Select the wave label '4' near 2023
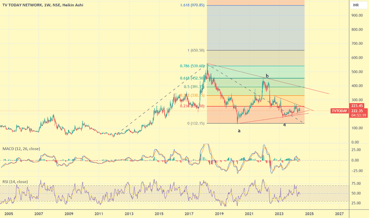Image resolution: width=369 pixels, height=218 pixels. click(x=284, y=125)
